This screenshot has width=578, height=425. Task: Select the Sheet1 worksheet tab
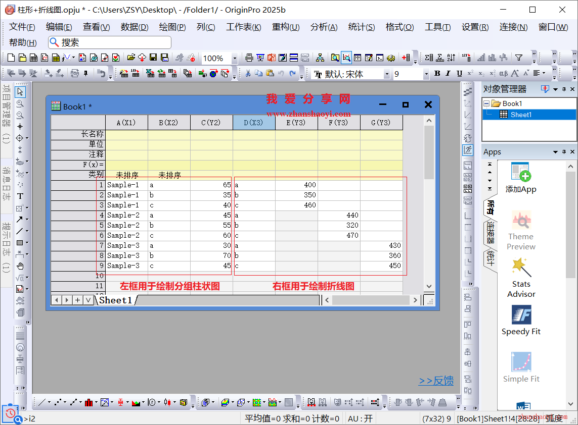[115, 300]
